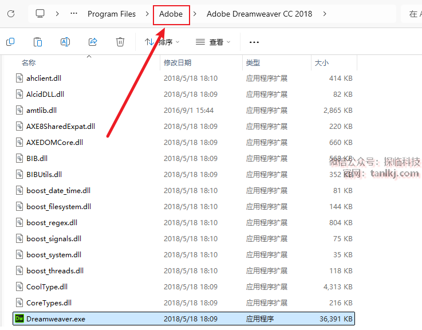Click the Paste clipboard icon
422x330 pixels.
38,42
